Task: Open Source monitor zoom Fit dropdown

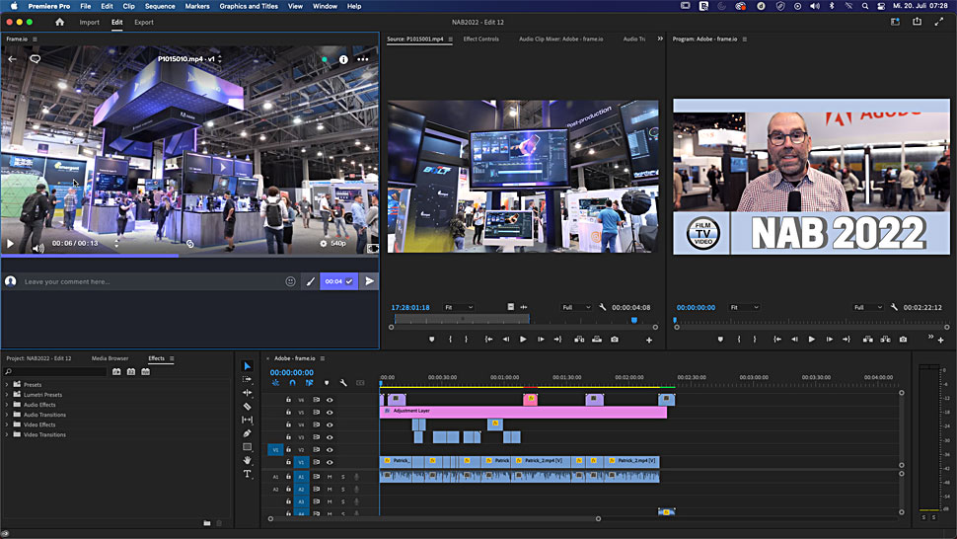Action: (459, 307)
